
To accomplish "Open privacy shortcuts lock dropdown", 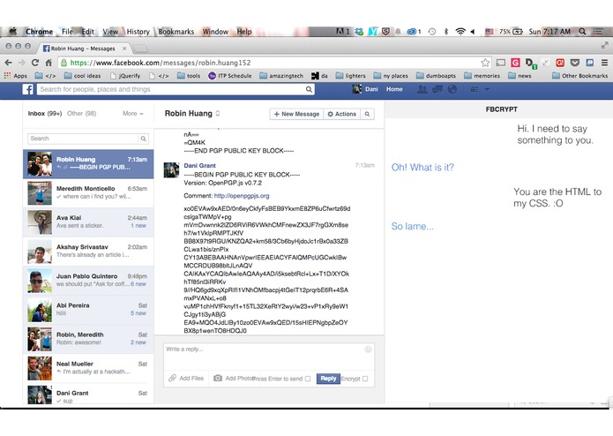I will [x=475, y=89].
